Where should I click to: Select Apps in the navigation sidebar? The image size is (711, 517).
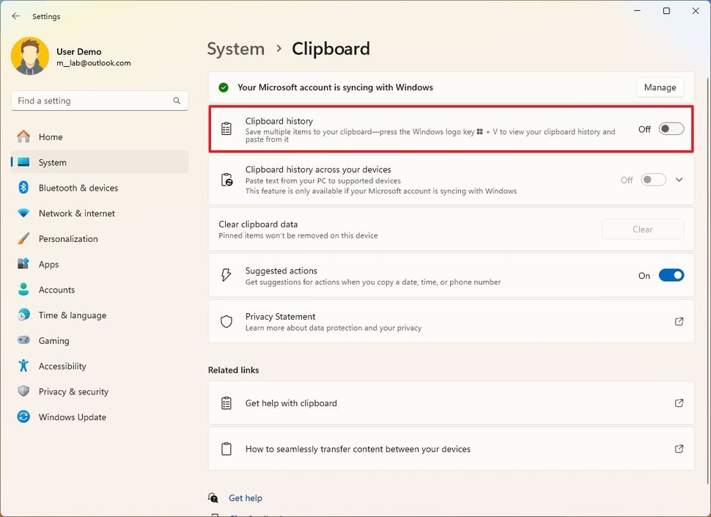point(23,264)
